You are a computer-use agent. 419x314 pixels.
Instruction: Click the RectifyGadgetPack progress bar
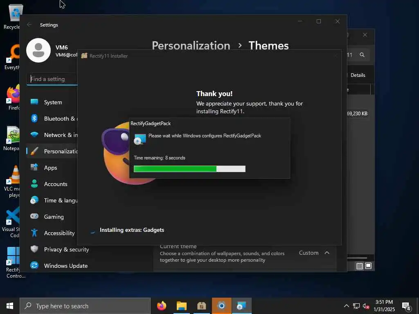click(189, 169)
